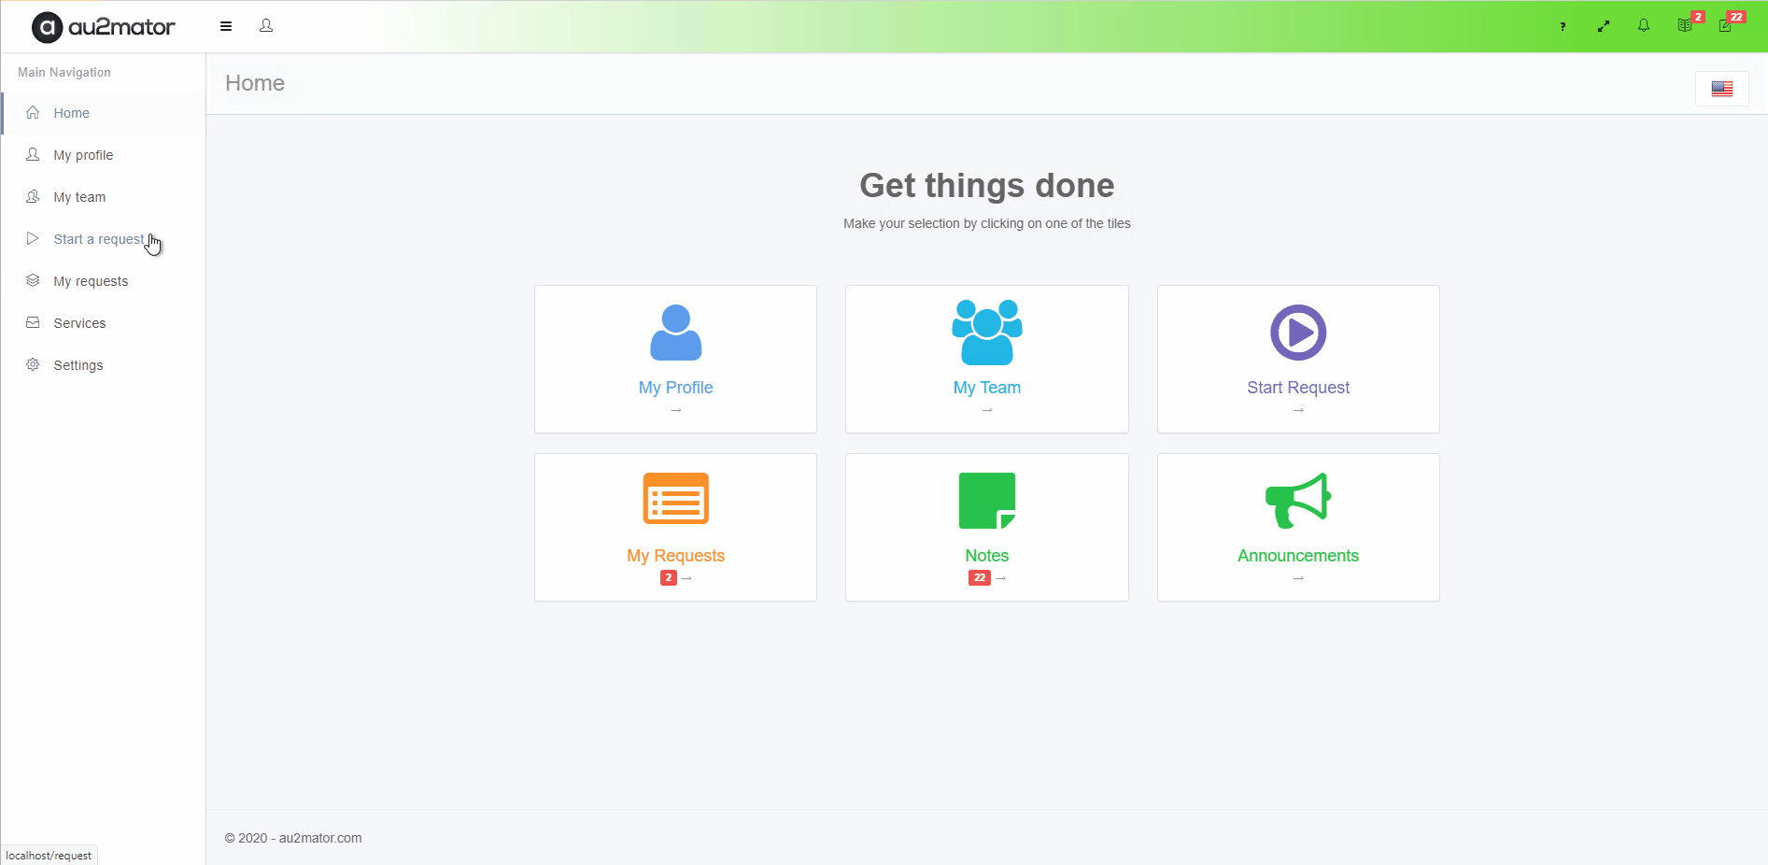This screenshot has width=1768, height=865.
Task: Click the au2mator logo
Action: (x=104, y=27)
